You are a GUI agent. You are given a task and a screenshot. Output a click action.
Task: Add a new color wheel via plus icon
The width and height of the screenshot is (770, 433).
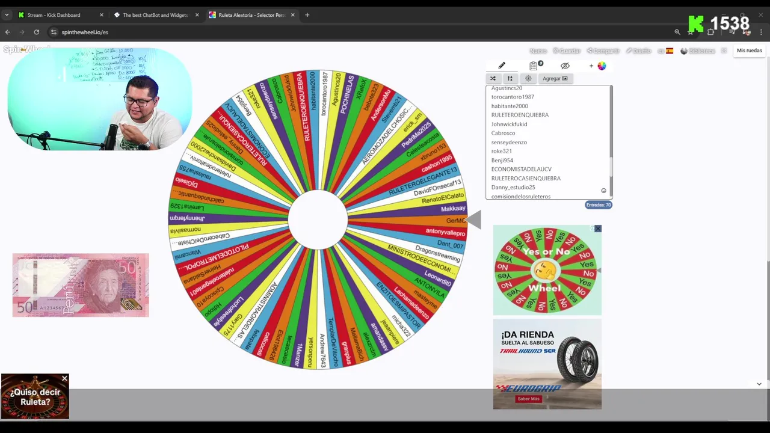[x=598, y=66]
